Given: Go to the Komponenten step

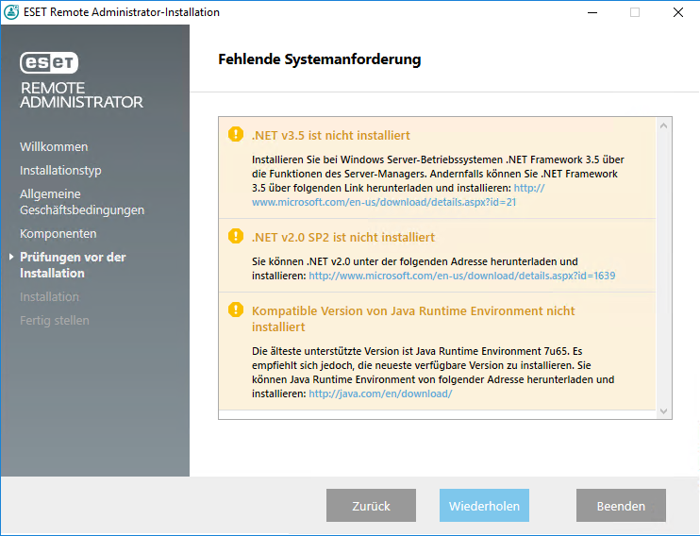Looking at the screenshot, I should pos(58,234).
